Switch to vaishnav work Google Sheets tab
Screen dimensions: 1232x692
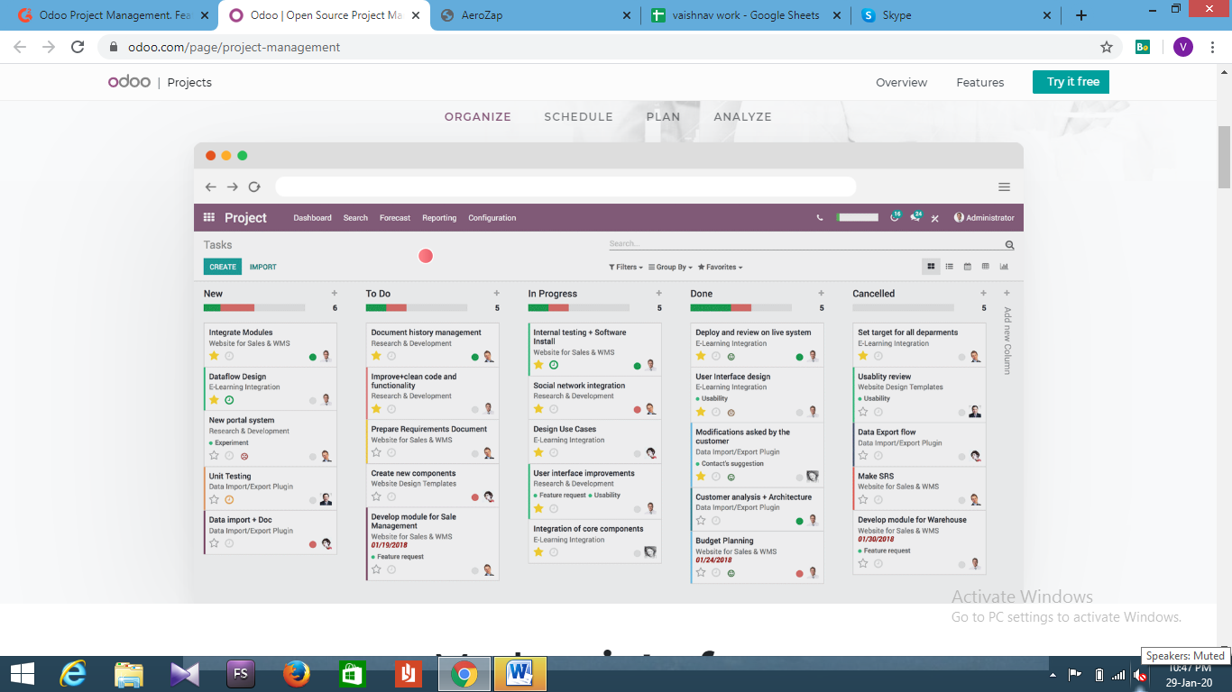coord(745,15)
